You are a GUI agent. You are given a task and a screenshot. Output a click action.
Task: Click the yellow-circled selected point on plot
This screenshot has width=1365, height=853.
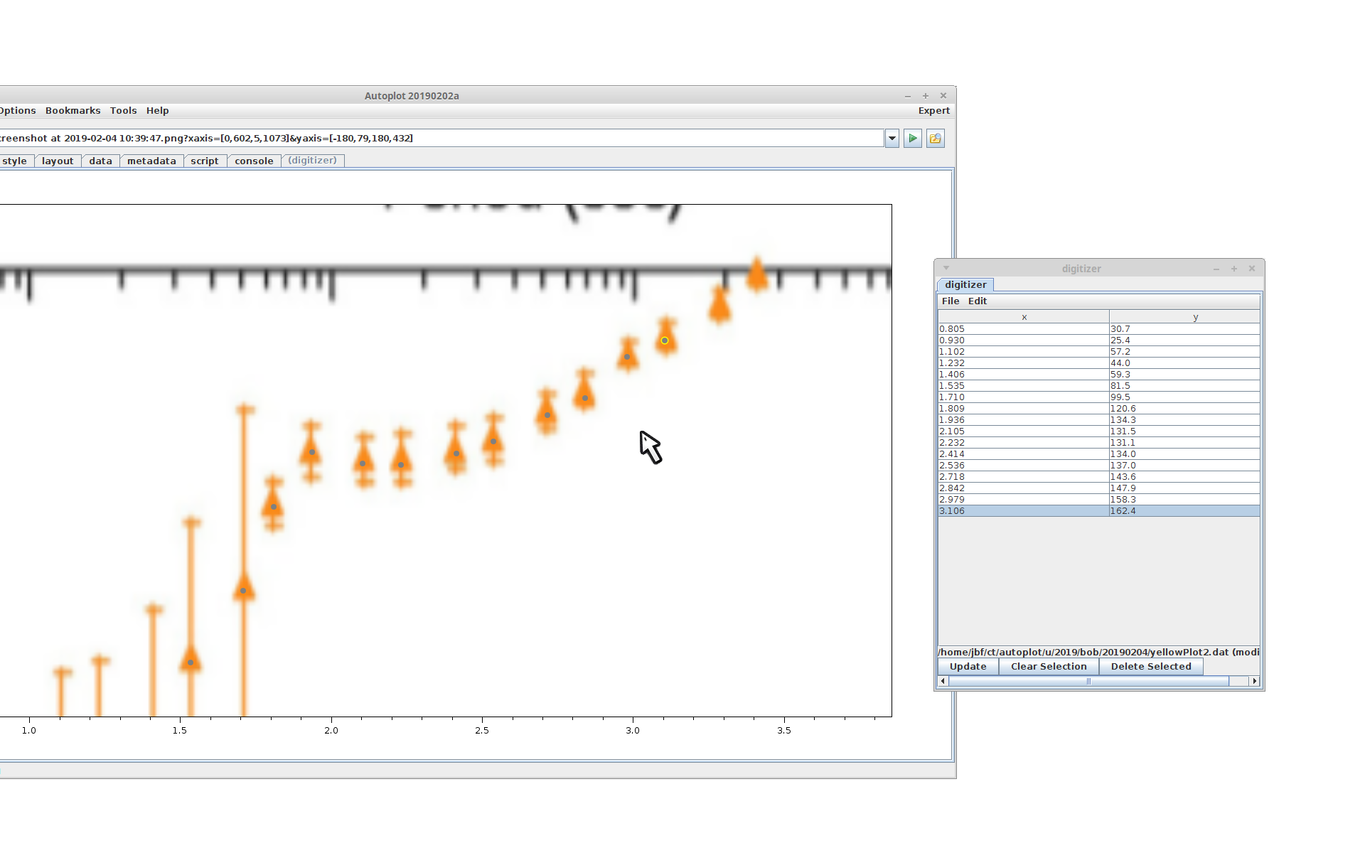(x=665, y=340)
